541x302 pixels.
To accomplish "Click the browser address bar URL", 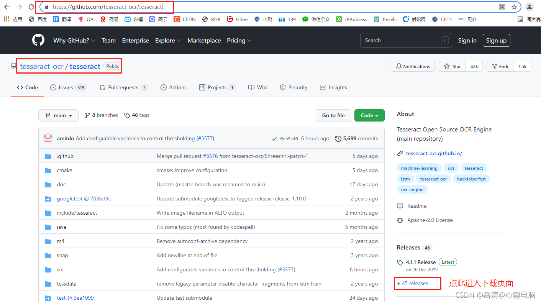I will click(x=107, y=7).
